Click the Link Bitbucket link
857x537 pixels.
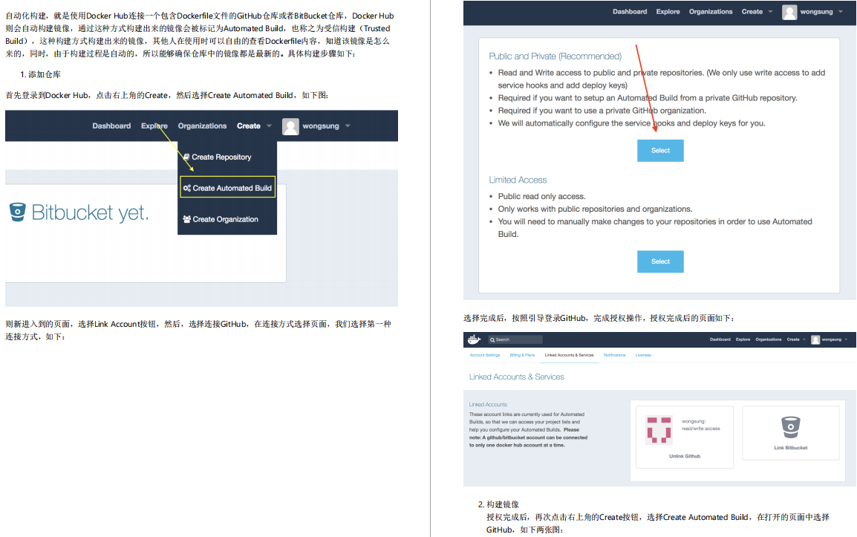[790, 448]
